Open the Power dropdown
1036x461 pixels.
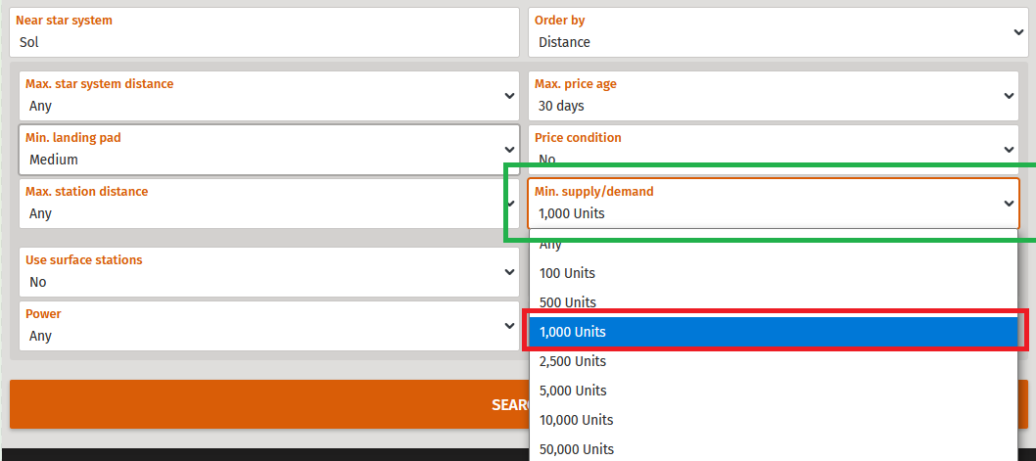[x=269, y=326]
